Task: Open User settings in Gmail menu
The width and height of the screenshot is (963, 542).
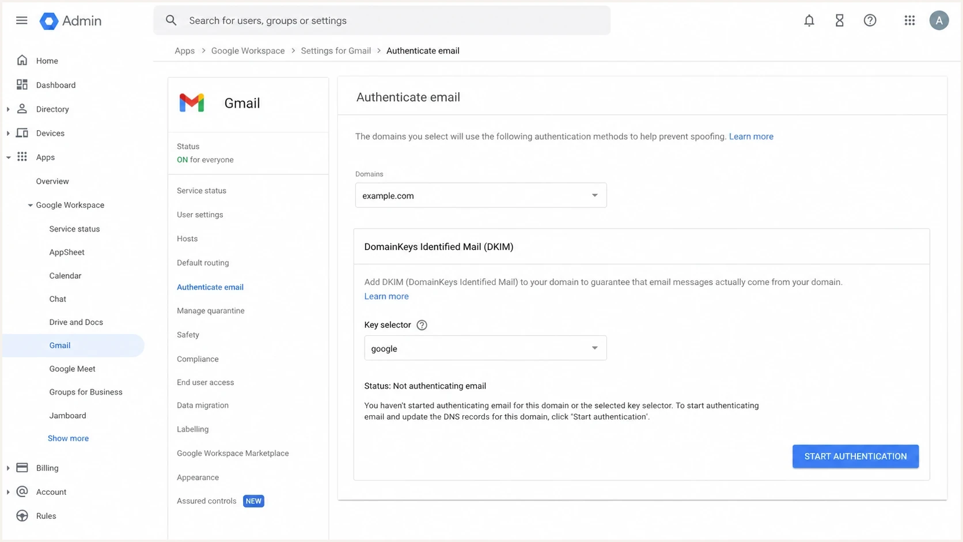Action: coord(200,215)
